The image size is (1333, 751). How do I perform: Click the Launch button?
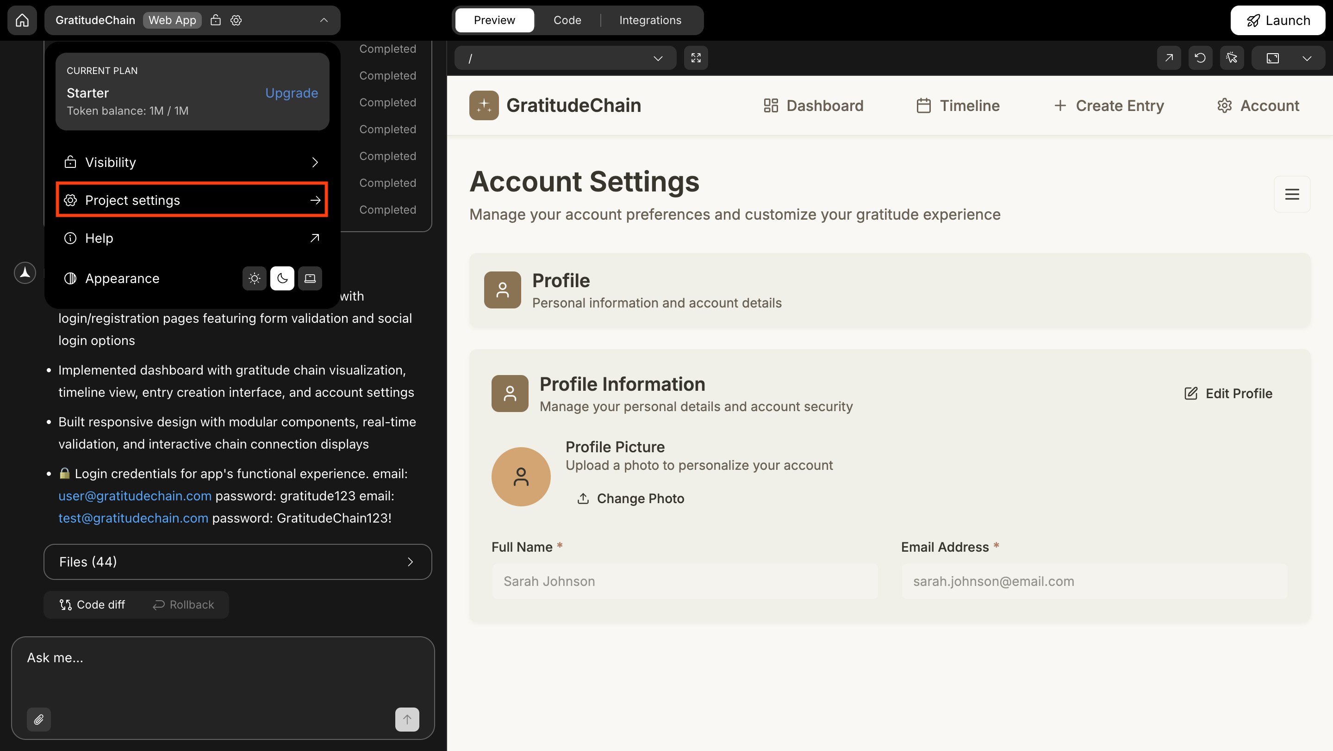tap(1277, 20)
